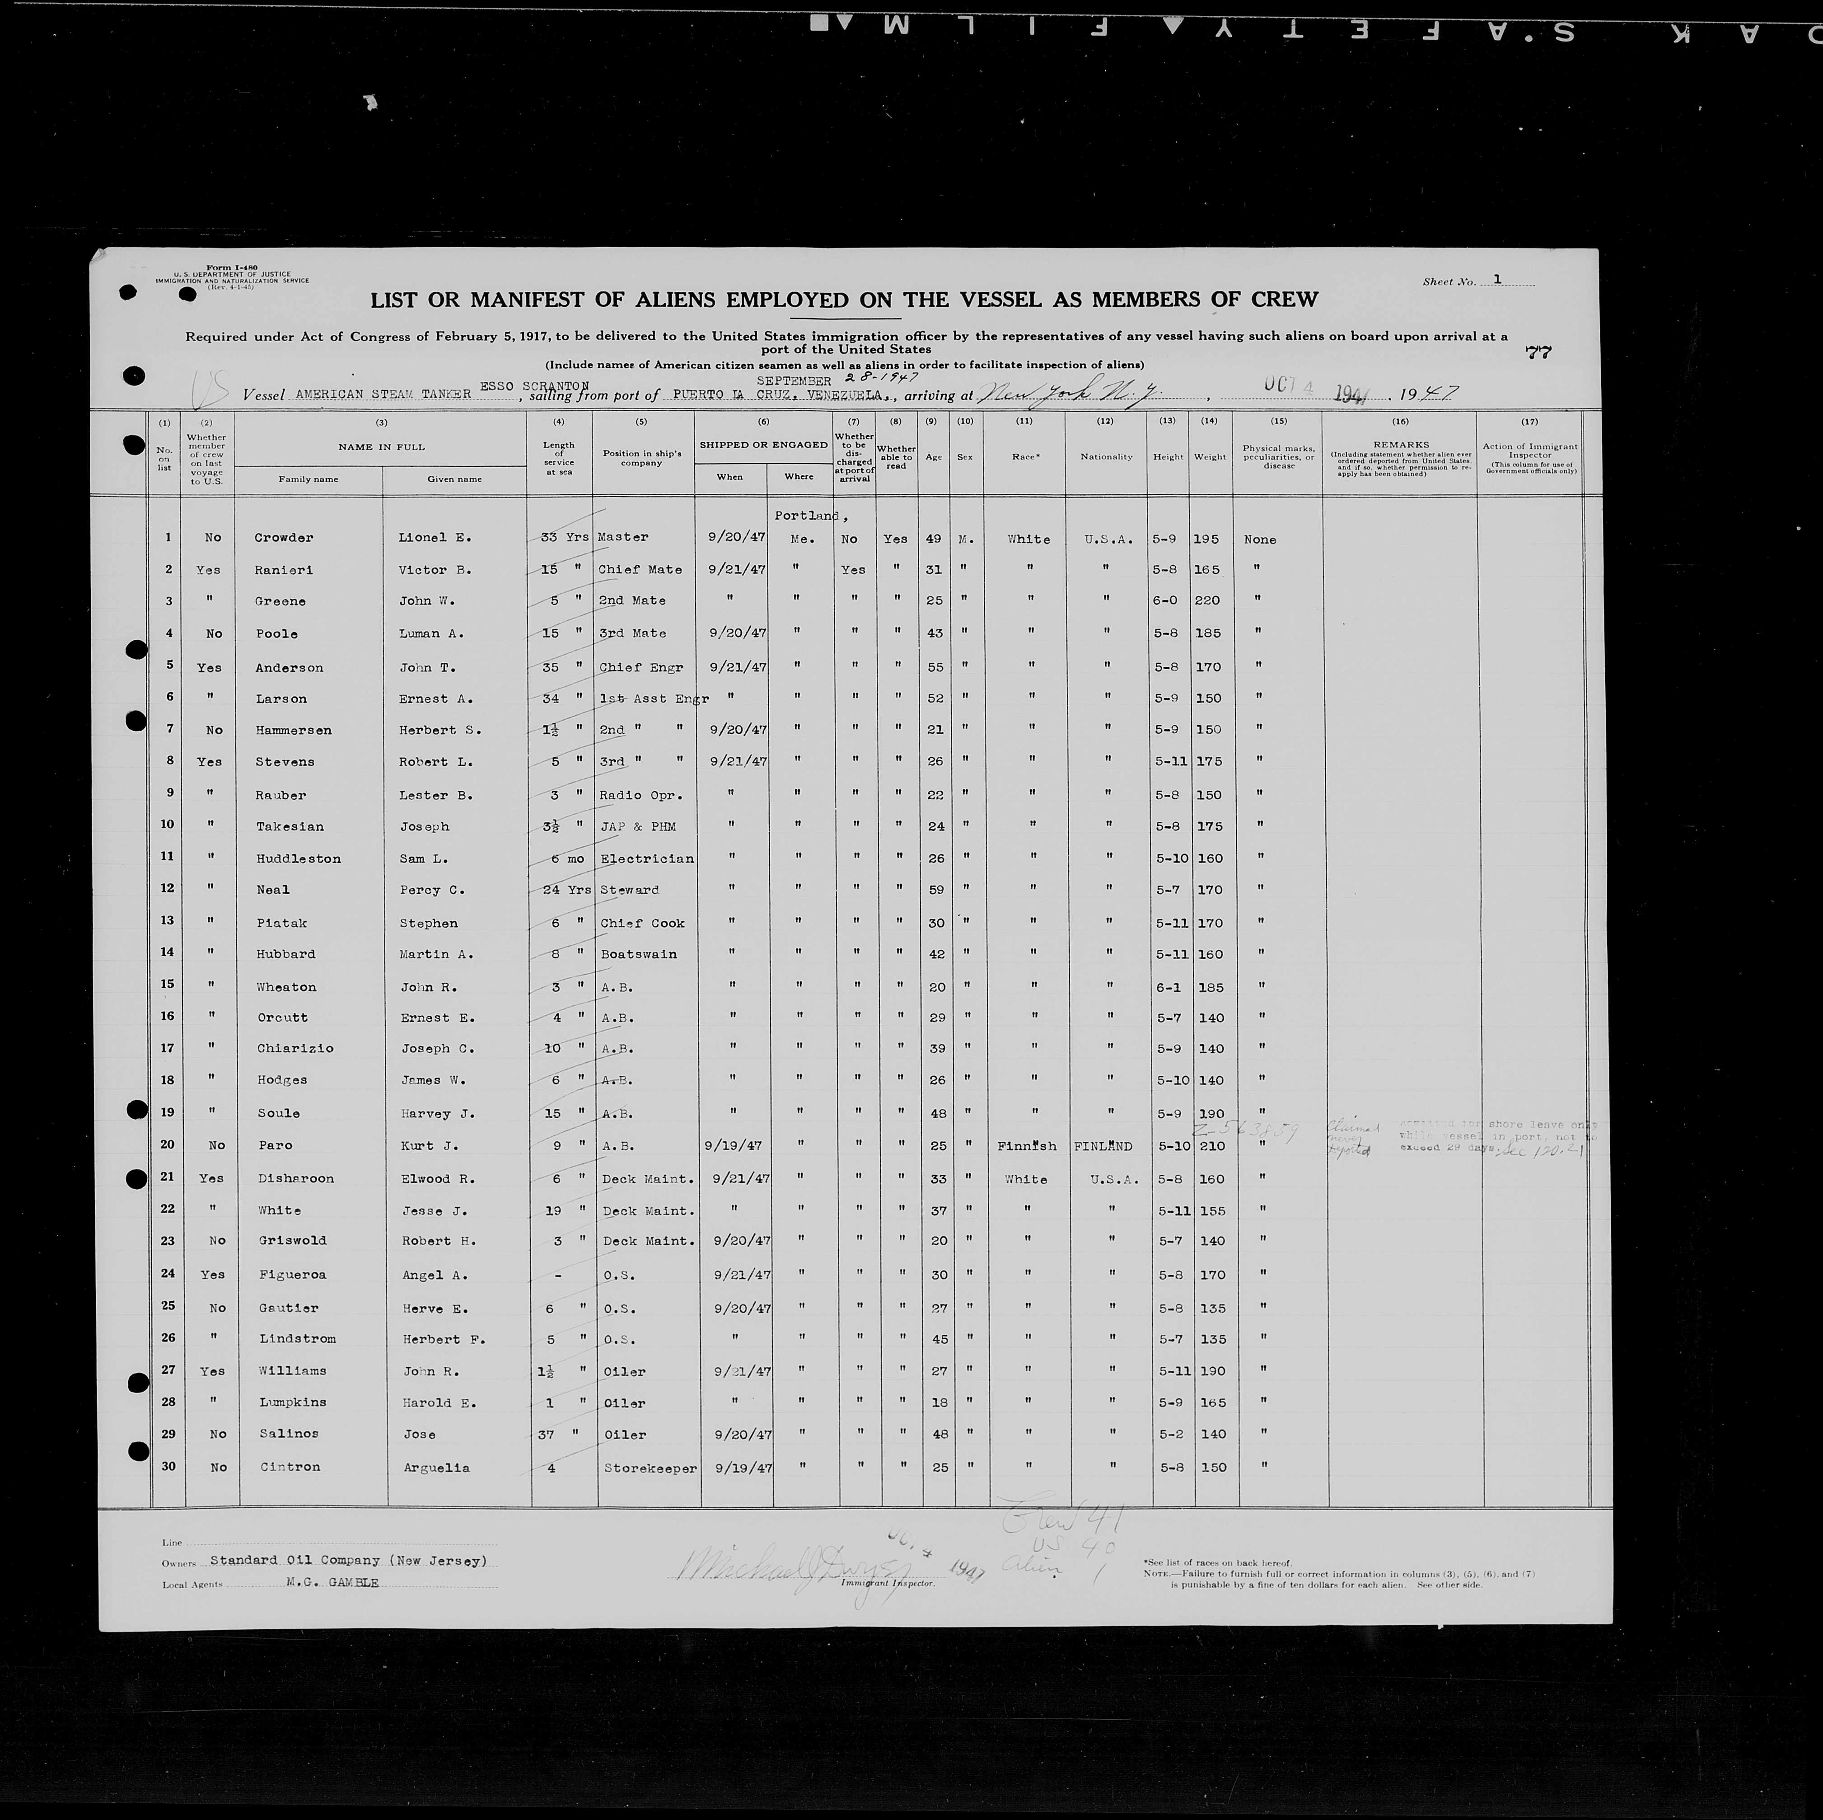The width and height of the screenshot is (1823, 1820).
Task: Click the "Form I-480" label
Action: 232,268
